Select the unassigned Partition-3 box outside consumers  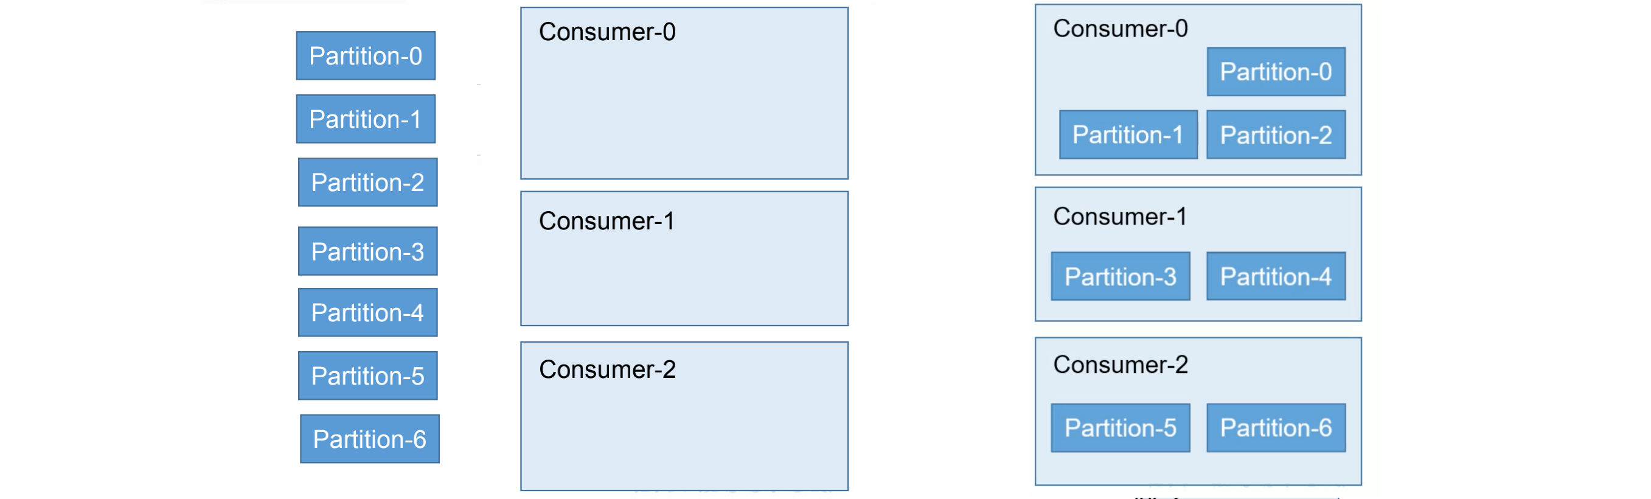[x=367, y=251]
